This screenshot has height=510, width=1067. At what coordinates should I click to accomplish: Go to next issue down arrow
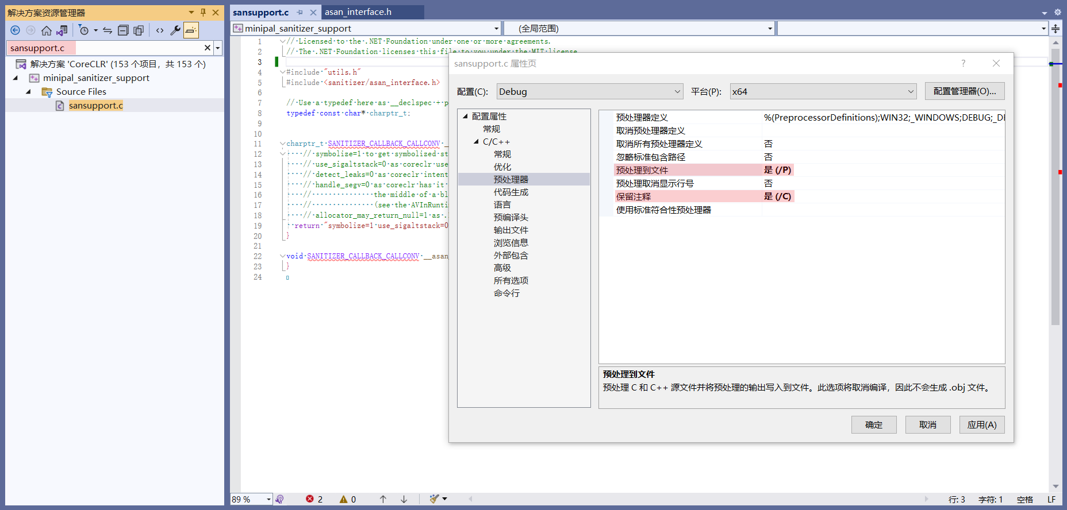coord(404,499)
